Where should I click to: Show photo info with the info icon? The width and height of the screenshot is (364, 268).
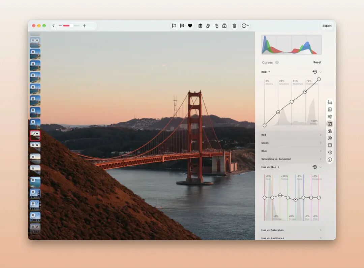point(330,160)
